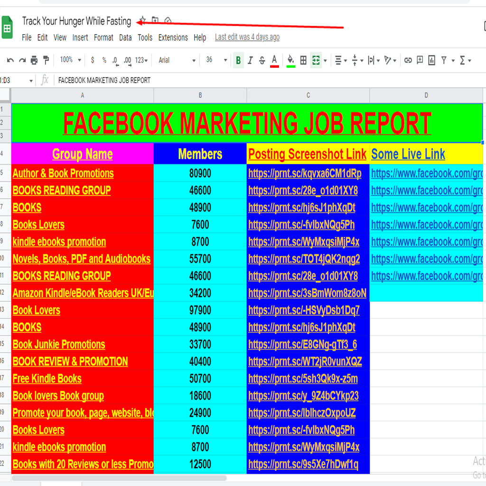Viewport: 486px width, 486px height.
Task: Toggle italic formatting
Action: click(250, 60)
